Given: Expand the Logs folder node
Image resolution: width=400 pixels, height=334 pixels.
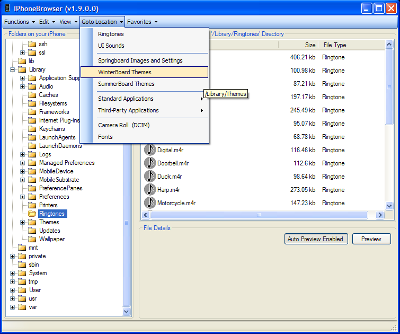Looking at the screenshot, I should pyautogui.click(x=23, y=154).
